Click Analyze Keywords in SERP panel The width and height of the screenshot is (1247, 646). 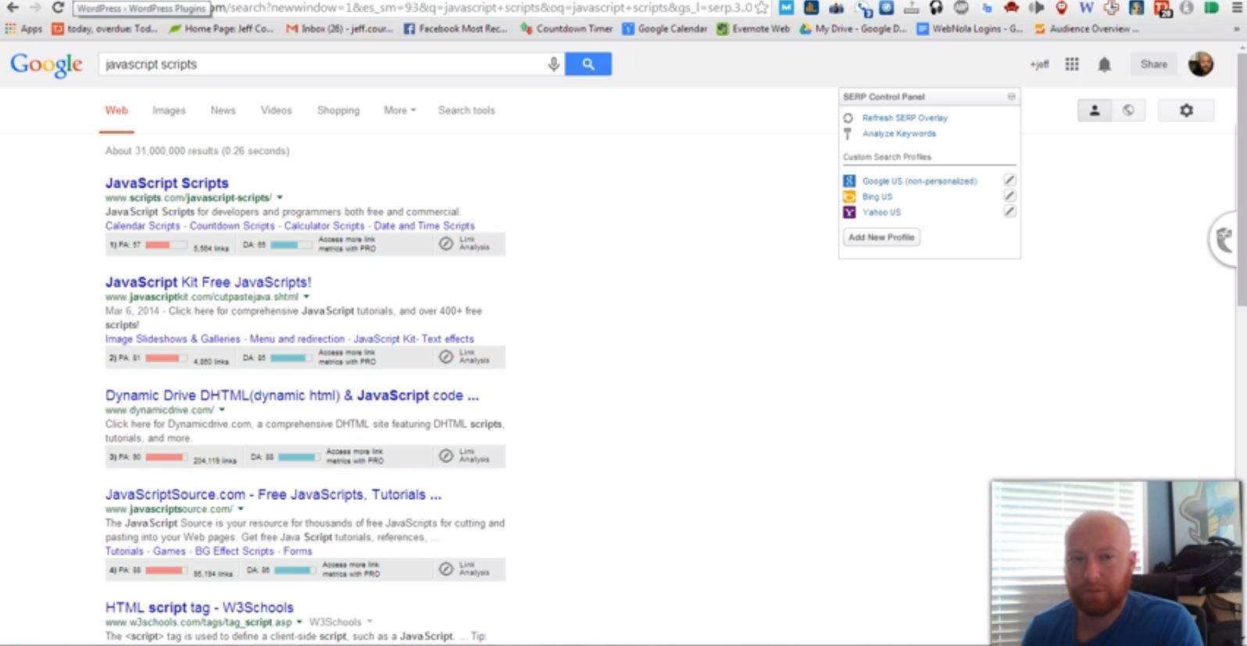click(899, 134)
